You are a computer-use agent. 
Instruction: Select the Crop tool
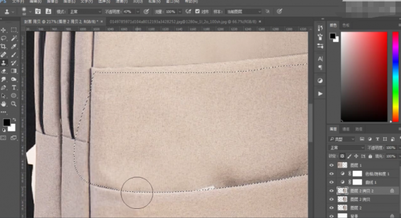(x=3, y=47)
